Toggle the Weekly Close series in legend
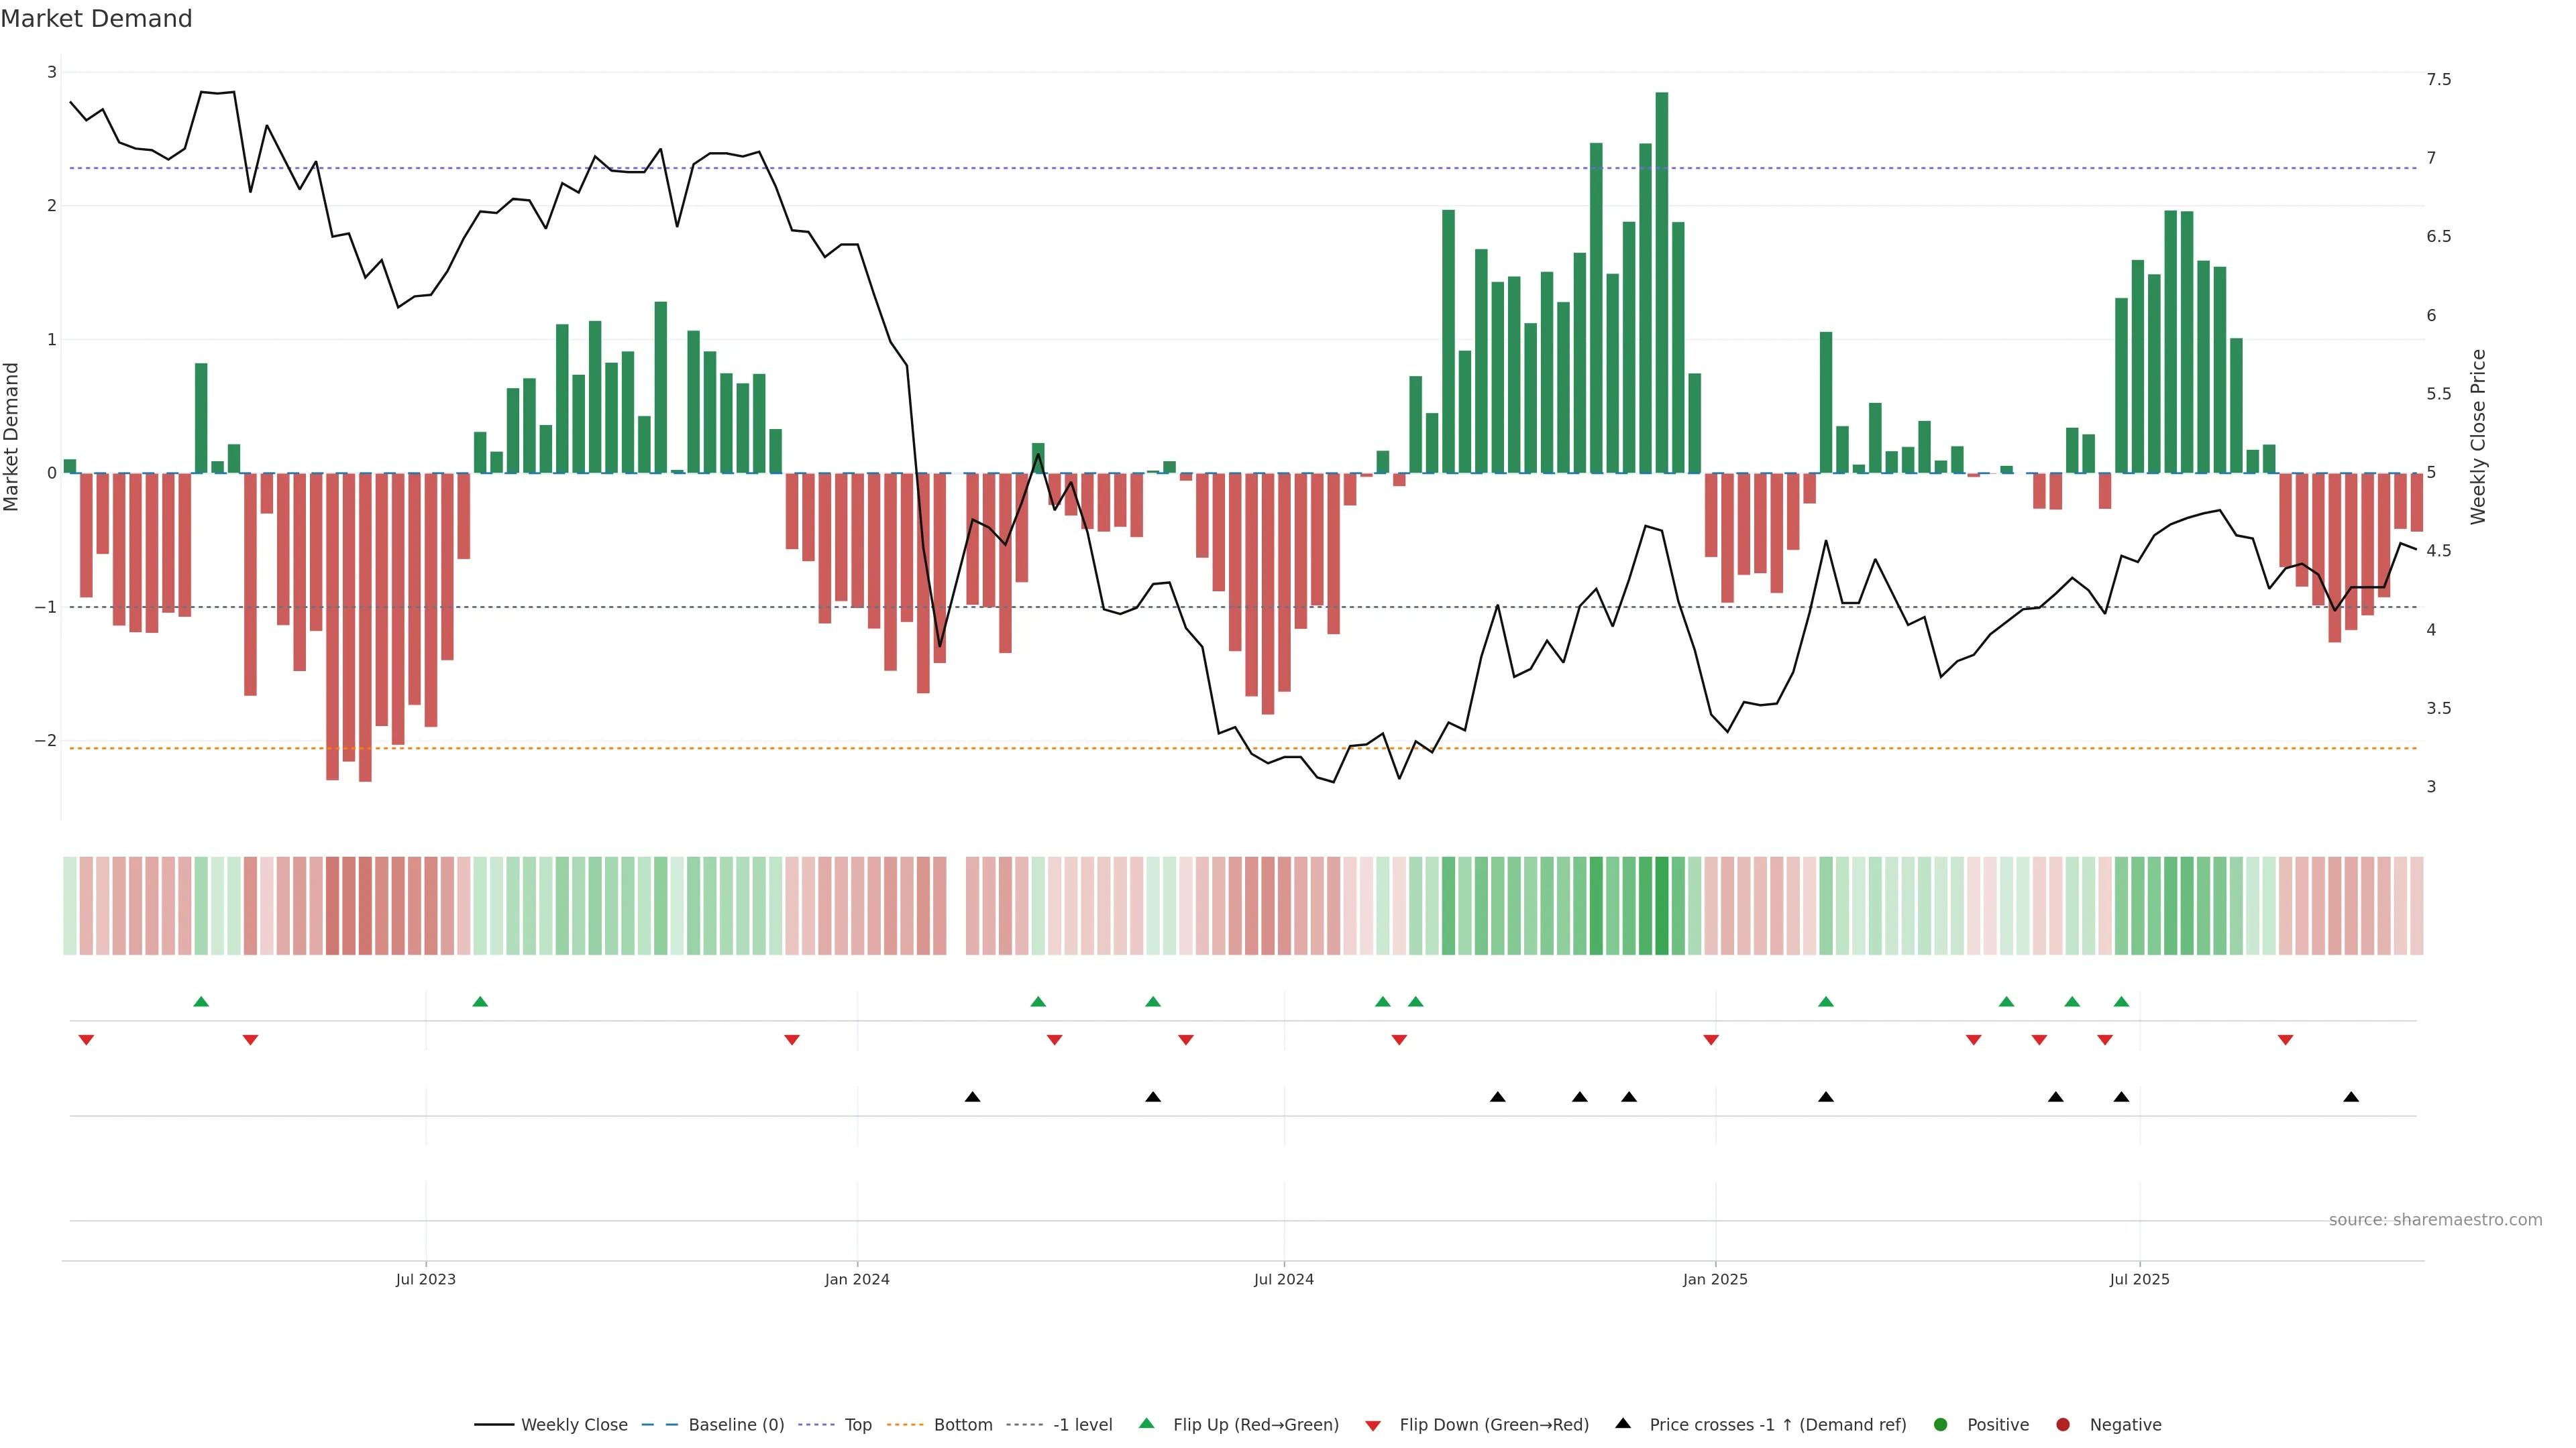Image resolution: width=2576 pixels, height=1448 pixels. 573,1424
